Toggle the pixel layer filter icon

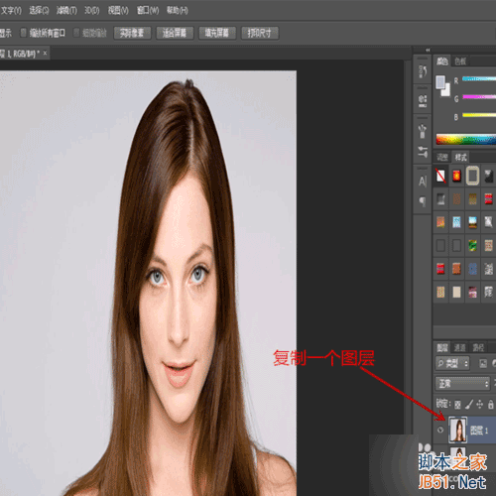483,363
